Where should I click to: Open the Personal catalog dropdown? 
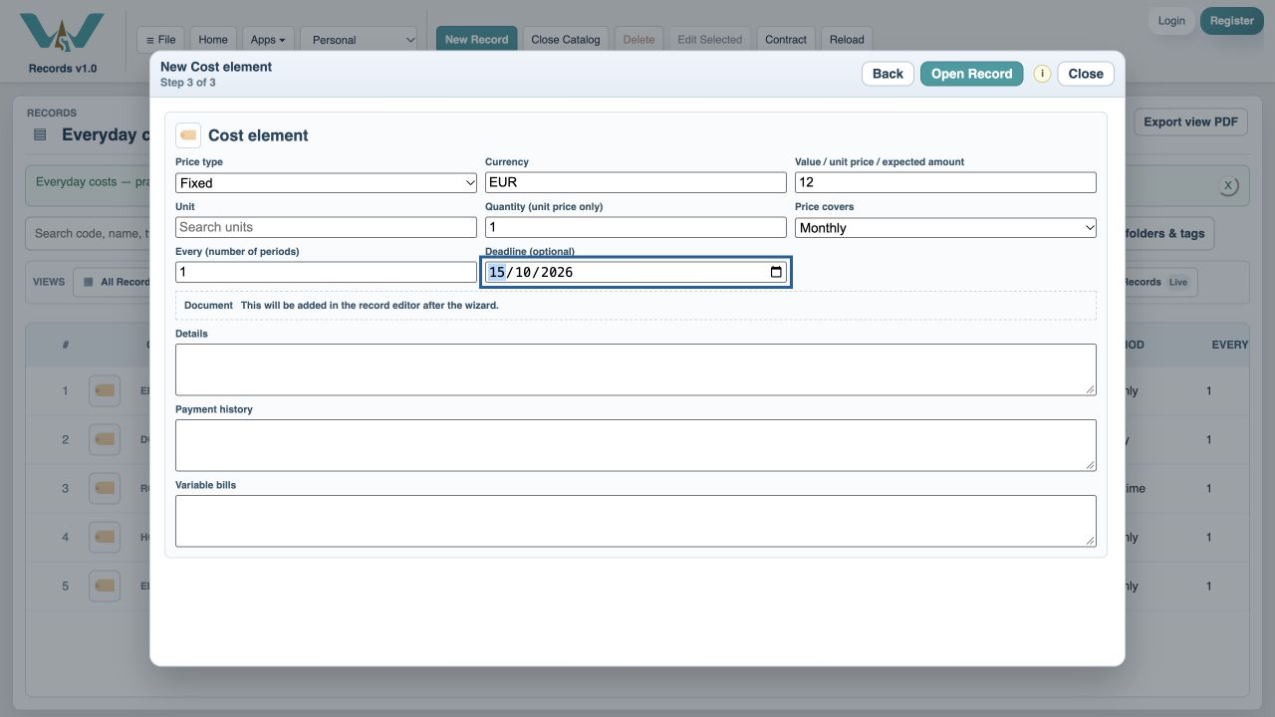[359, 40]
